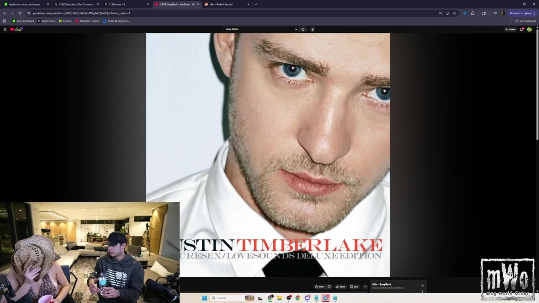Viewport: 539px width, 303px height.
Task: Expand the All Bookmarks folder
Action: 525,21
